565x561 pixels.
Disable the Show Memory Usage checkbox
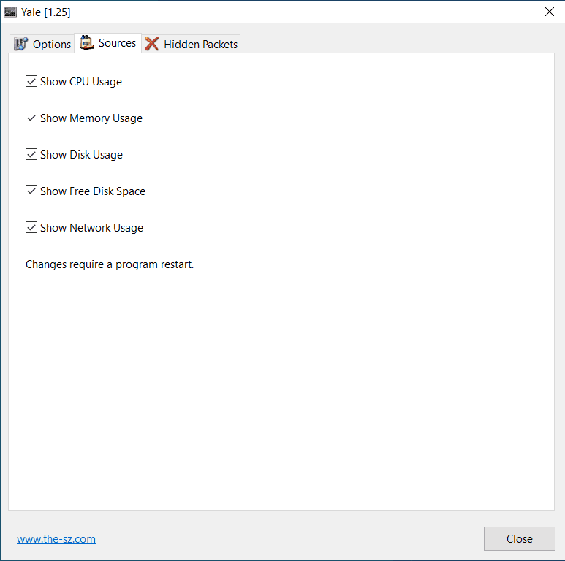[31, 118]
